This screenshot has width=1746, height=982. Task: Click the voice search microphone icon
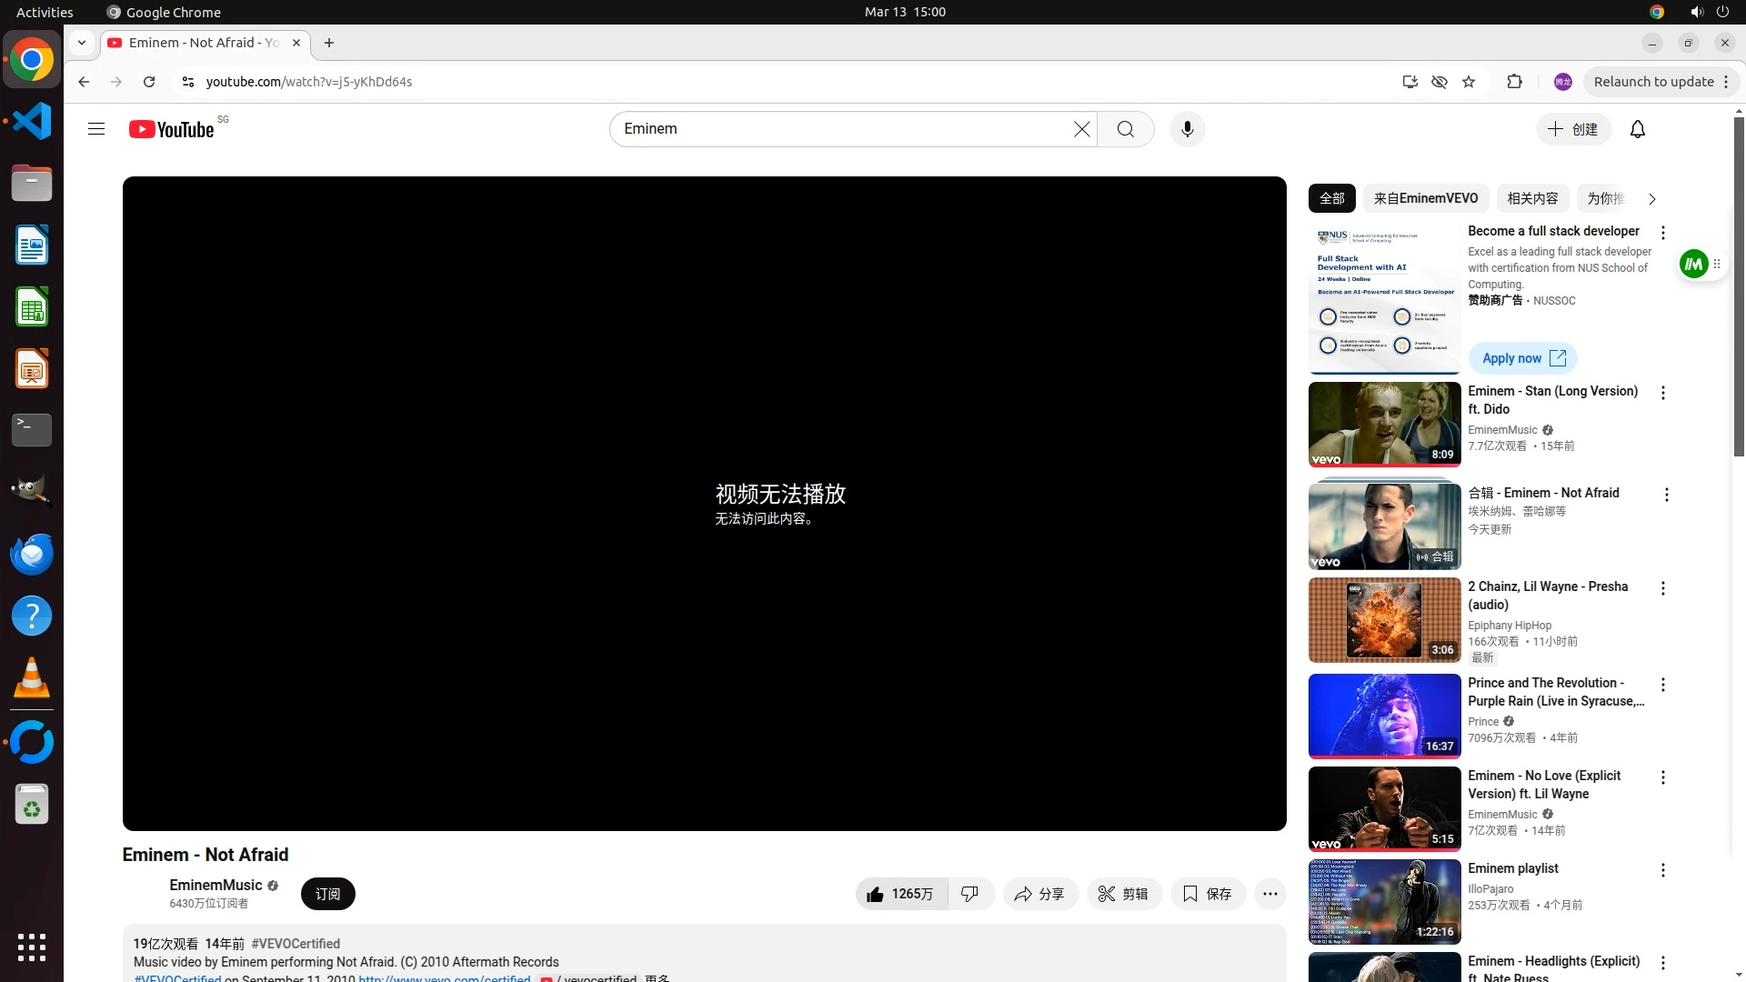coord(1187,129)
